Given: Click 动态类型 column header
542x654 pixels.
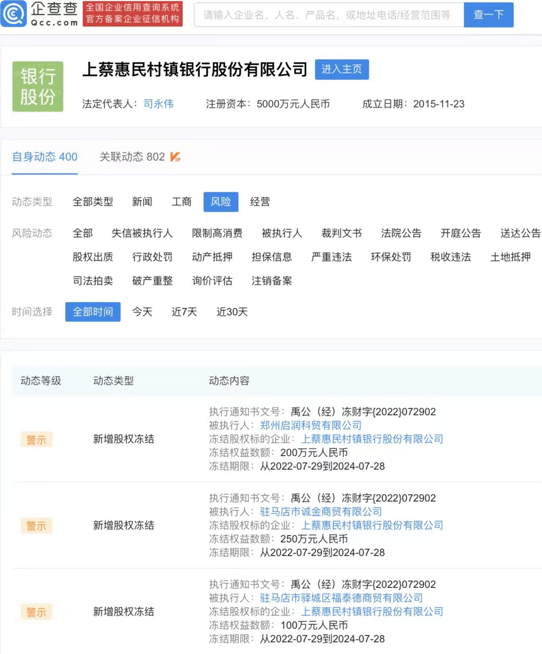Looking at the screenshot, I should pyautogui.click(x=113, y=381).
